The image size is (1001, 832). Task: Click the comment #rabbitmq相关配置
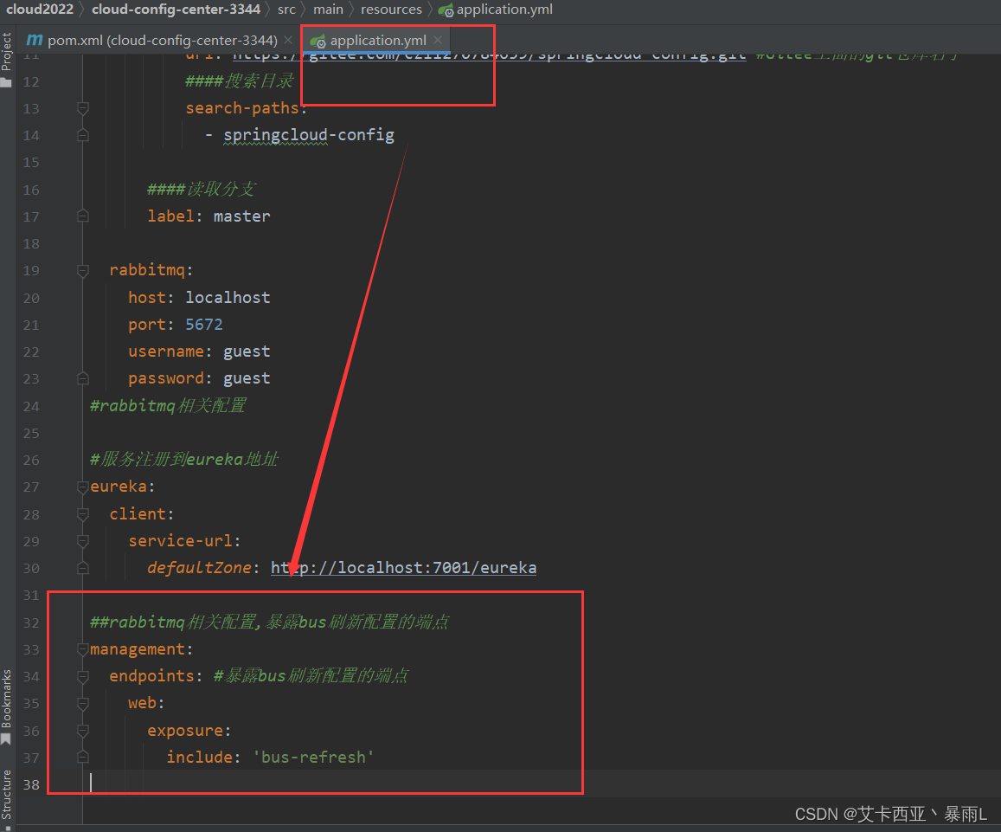click(x=168, y=406)
